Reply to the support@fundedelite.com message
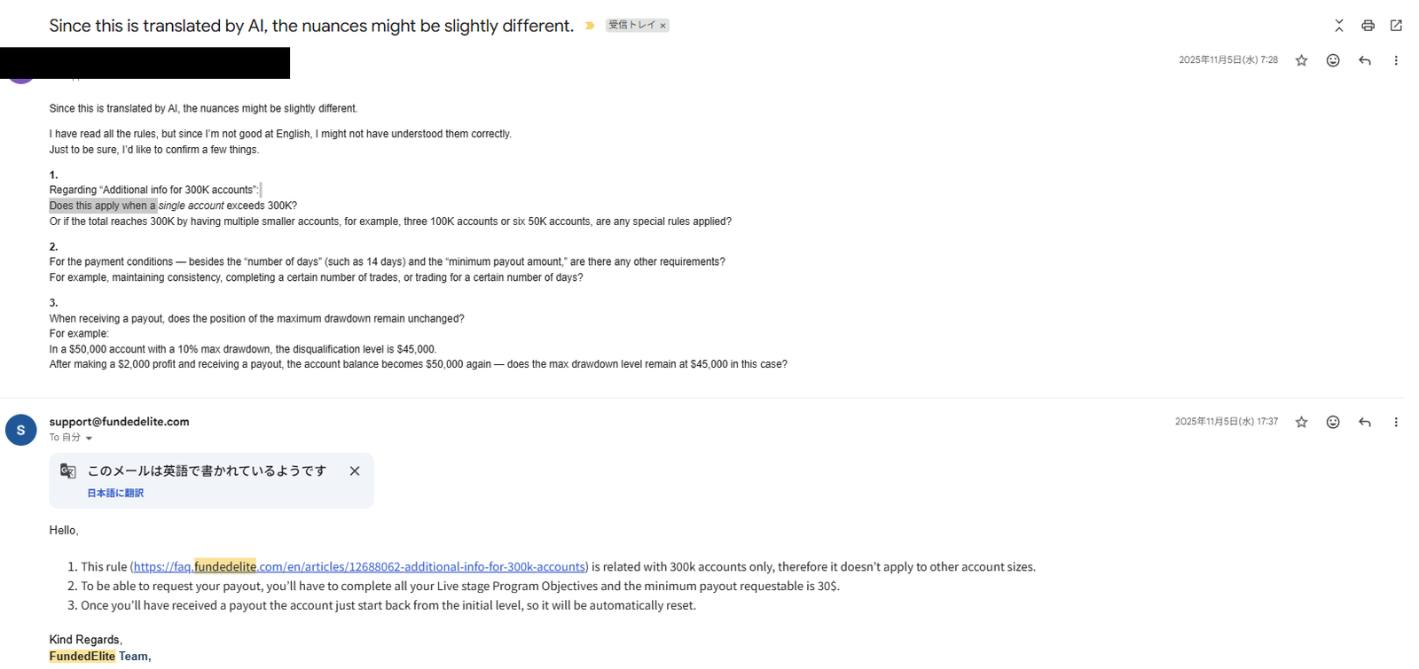The height and width of the screenshot is (669, 1419). 1365,423
